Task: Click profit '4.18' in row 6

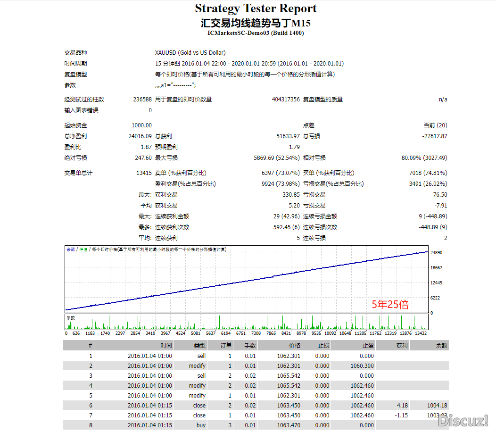Action: [x=402, y=406]
